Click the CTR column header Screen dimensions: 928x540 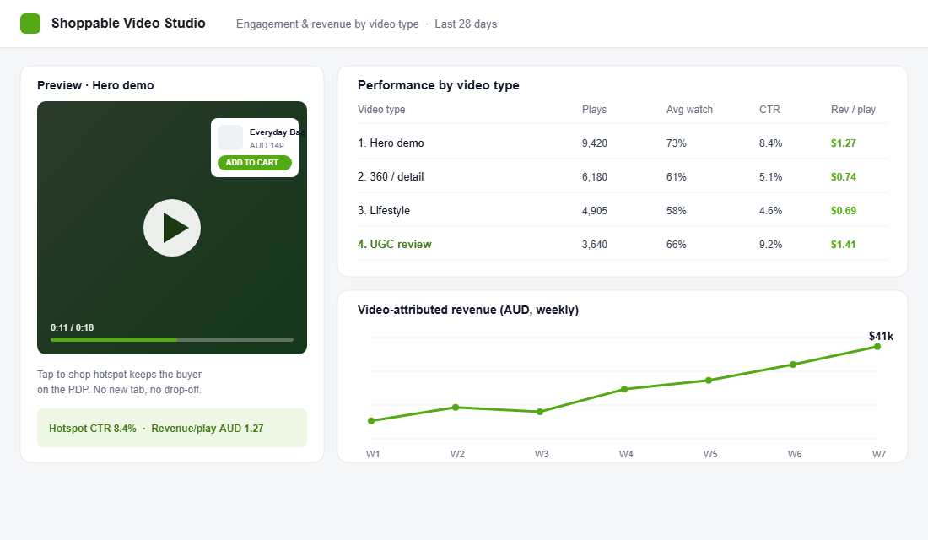click(769, 110)
